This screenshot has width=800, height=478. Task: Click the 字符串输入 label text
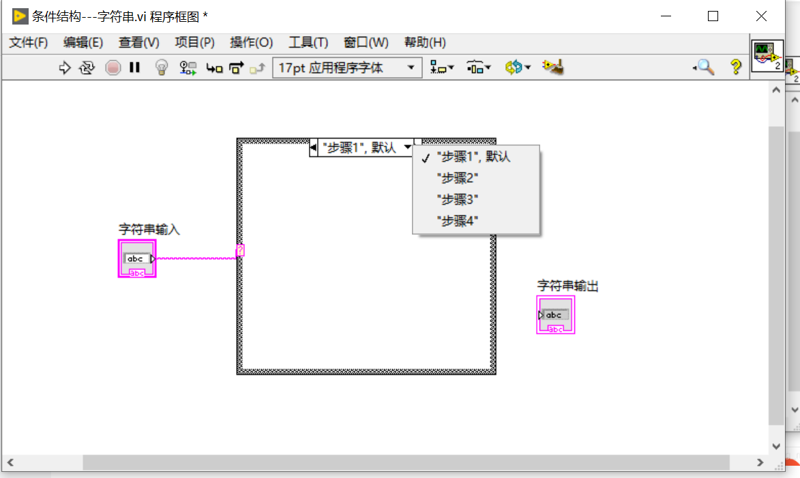[x=149, y=230]
